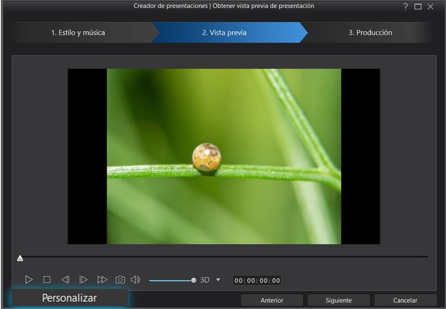The width and height of the screenshot is (446, 309).
Task: Open the 3D settings dropdown arrow
Action: tap(218, 280)
